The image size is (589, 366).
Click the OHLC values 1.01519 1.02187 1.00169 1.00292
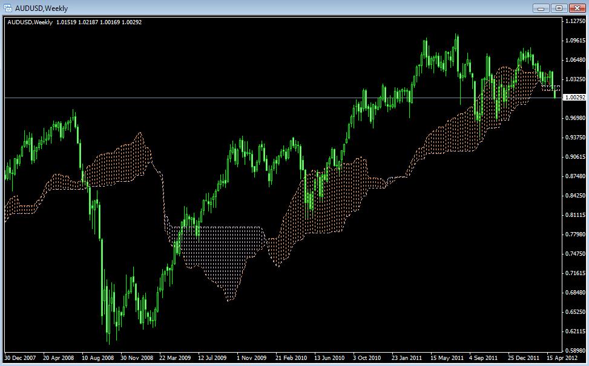coord(99,22)
